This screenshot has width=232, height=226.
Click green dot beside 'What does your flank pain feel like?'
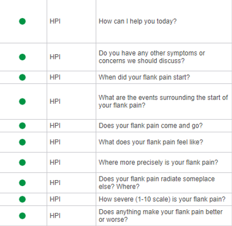22,142
